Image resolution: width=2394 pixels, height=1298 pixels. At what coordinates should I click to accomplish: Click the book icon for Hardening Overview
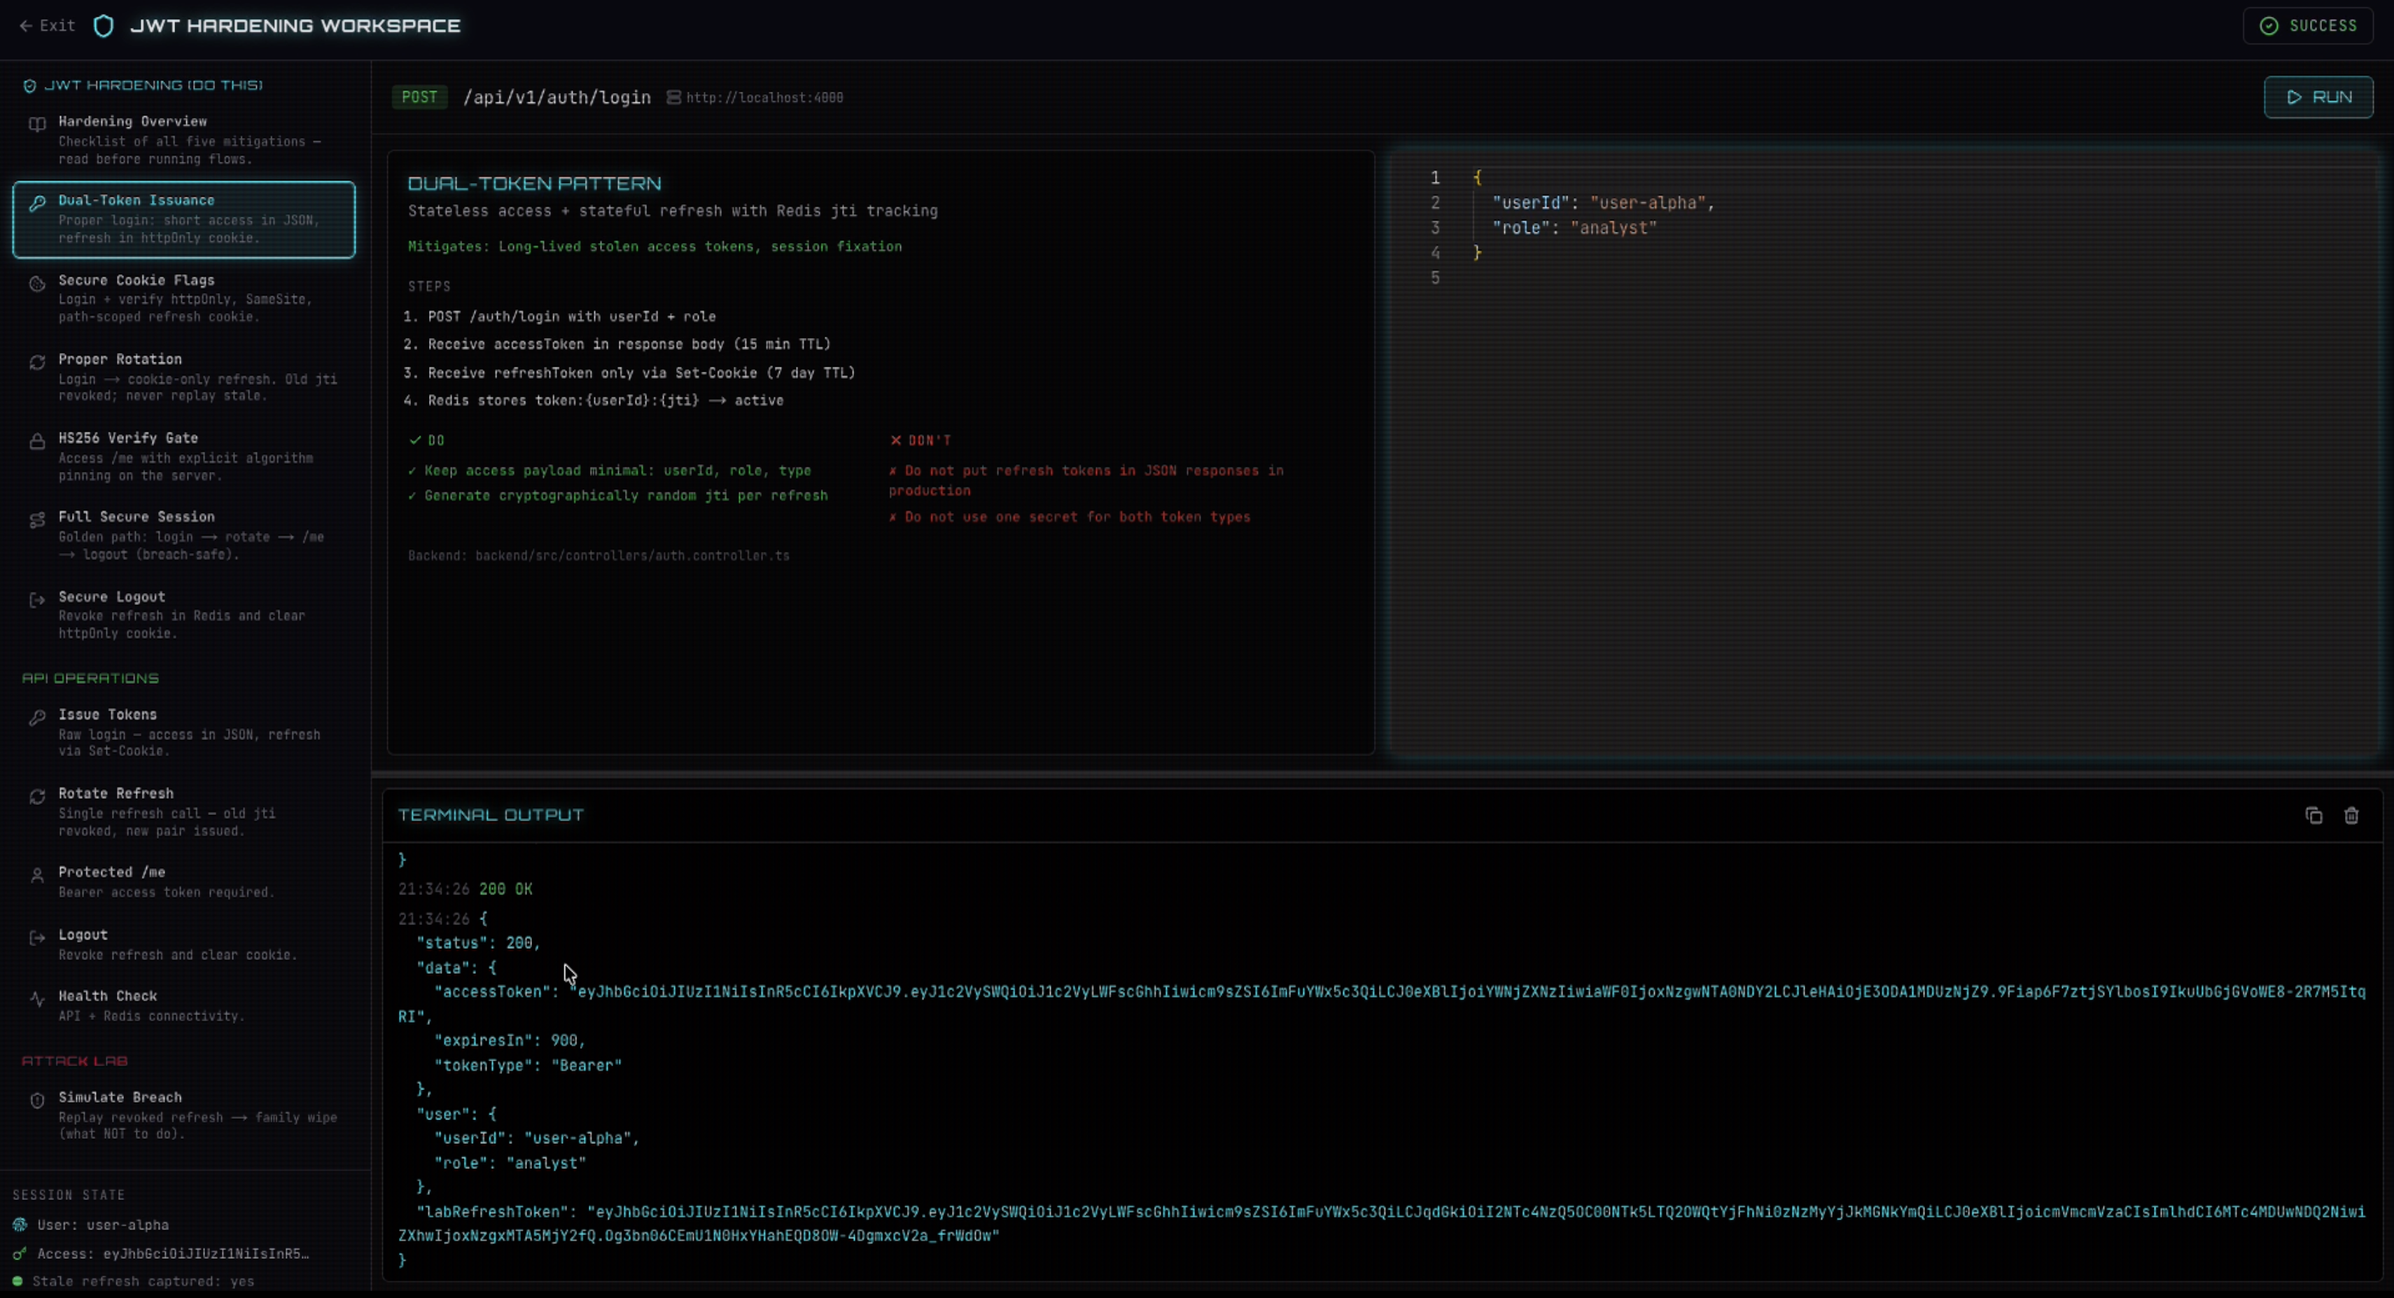[x=37, y=124]
